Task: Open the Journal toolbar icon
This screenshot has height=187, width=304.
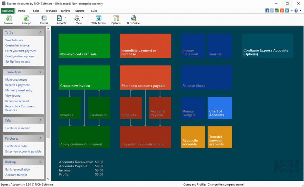Action: [x=44, y=20]
